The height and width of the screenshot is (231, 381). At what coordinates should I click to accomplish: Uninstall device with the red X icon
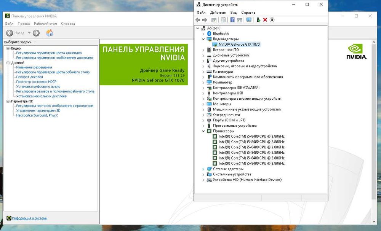[x=265, y=20]
